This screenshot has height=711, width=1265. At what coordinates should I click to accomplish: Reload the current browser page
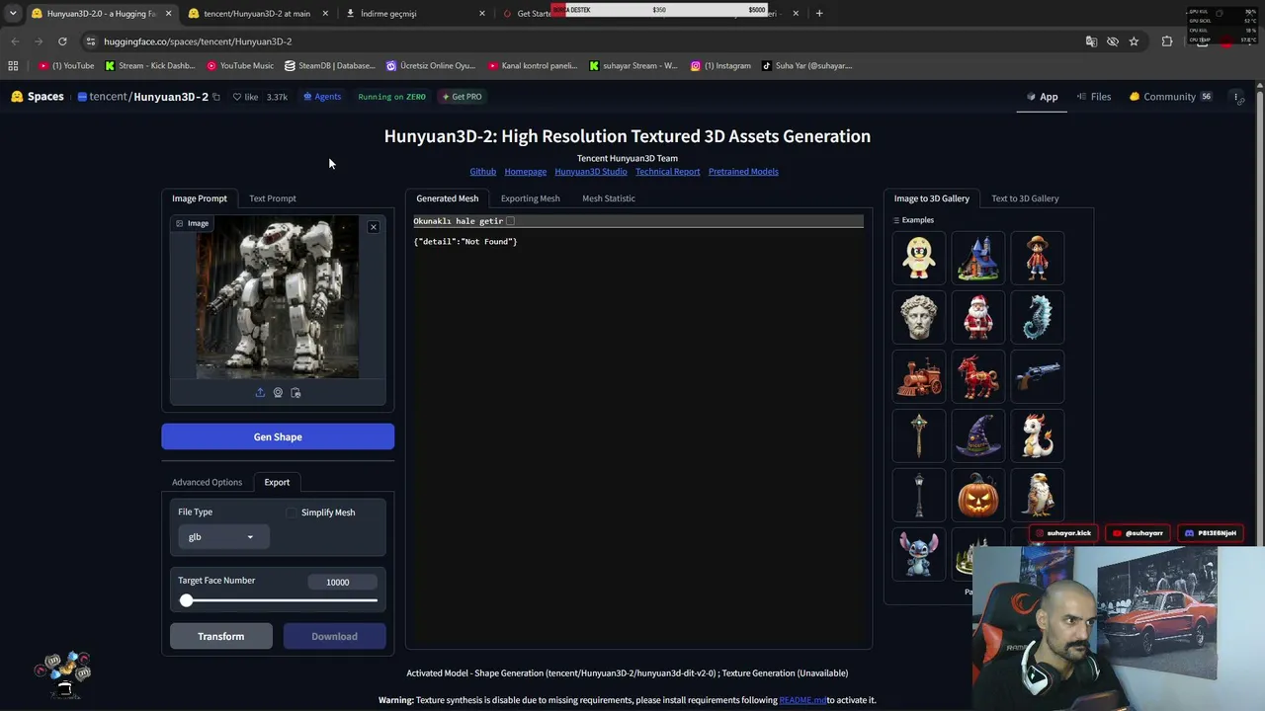click(62, 41)
